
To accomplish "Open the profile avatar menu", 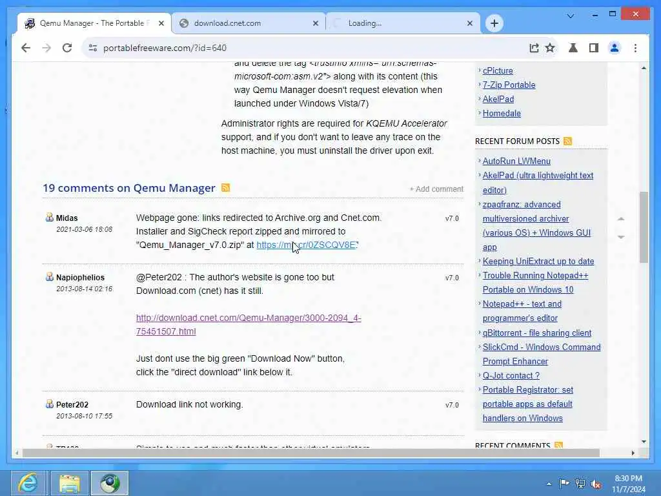I will [615, 48].
